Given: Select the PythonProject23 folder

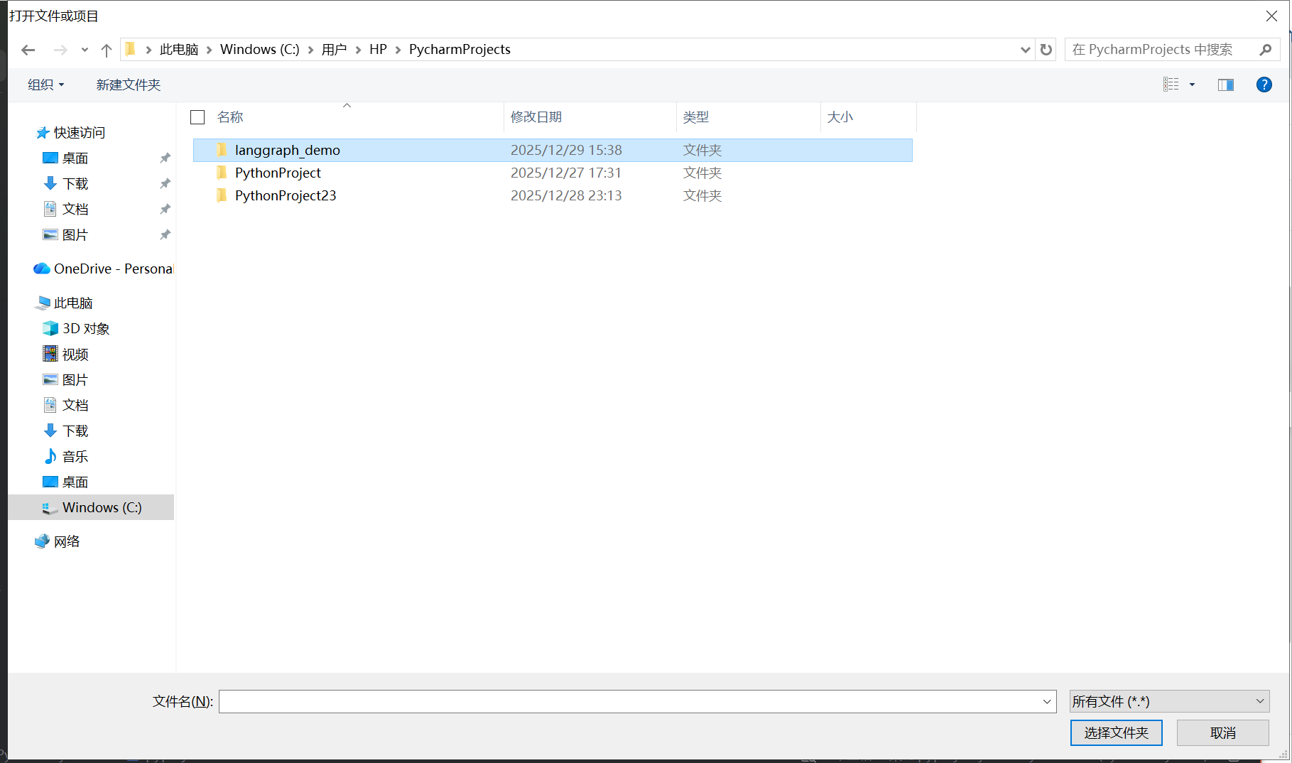Looking at the screenshot, I should (553, 195).
